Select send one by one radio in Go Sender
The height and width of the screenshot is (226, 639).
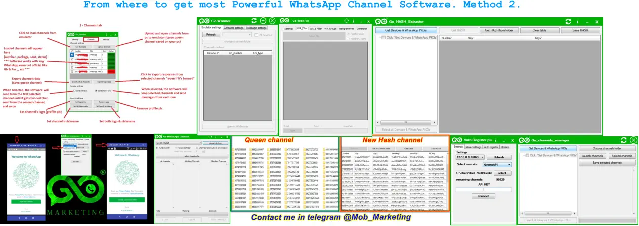pyautogui.click(x=96, y=91)
